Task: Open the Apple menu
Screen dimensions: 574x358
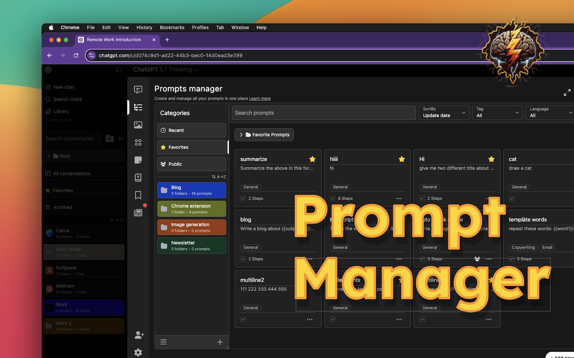Action: pos(51,27)
